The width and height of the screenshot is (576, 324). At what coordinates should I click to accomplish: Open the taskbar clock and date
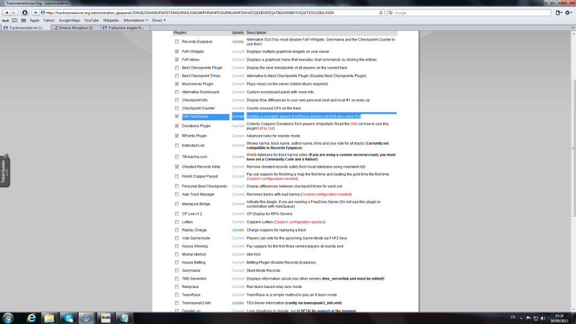(559, 318)
